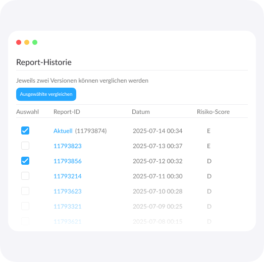This screenshot has width=264, height=262.
Task: Click the green maximize window dot
Action: [35, 42]
